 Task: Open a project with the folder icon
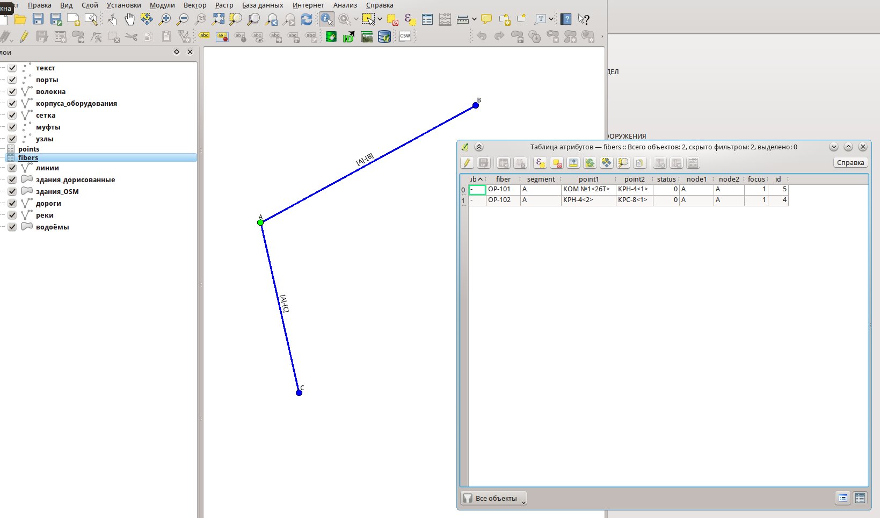pyautogui.click(x=20, y=19)
